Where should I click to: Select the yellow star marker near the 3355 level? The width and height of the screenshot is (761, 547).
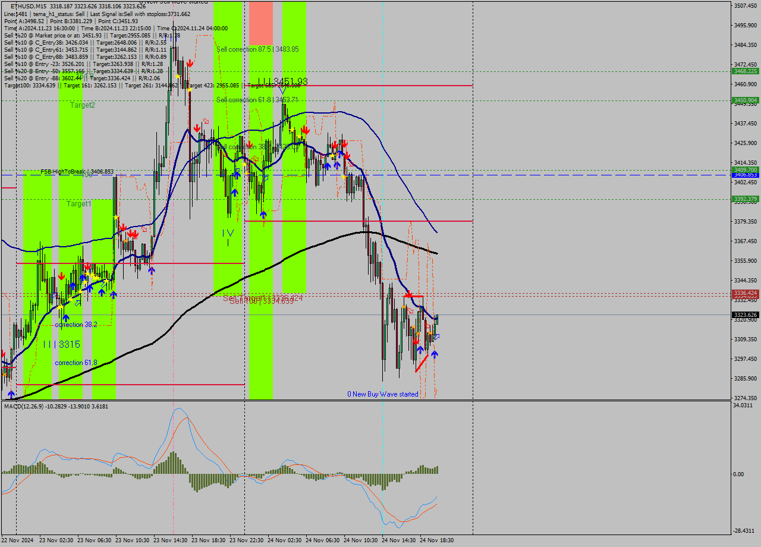88,273
